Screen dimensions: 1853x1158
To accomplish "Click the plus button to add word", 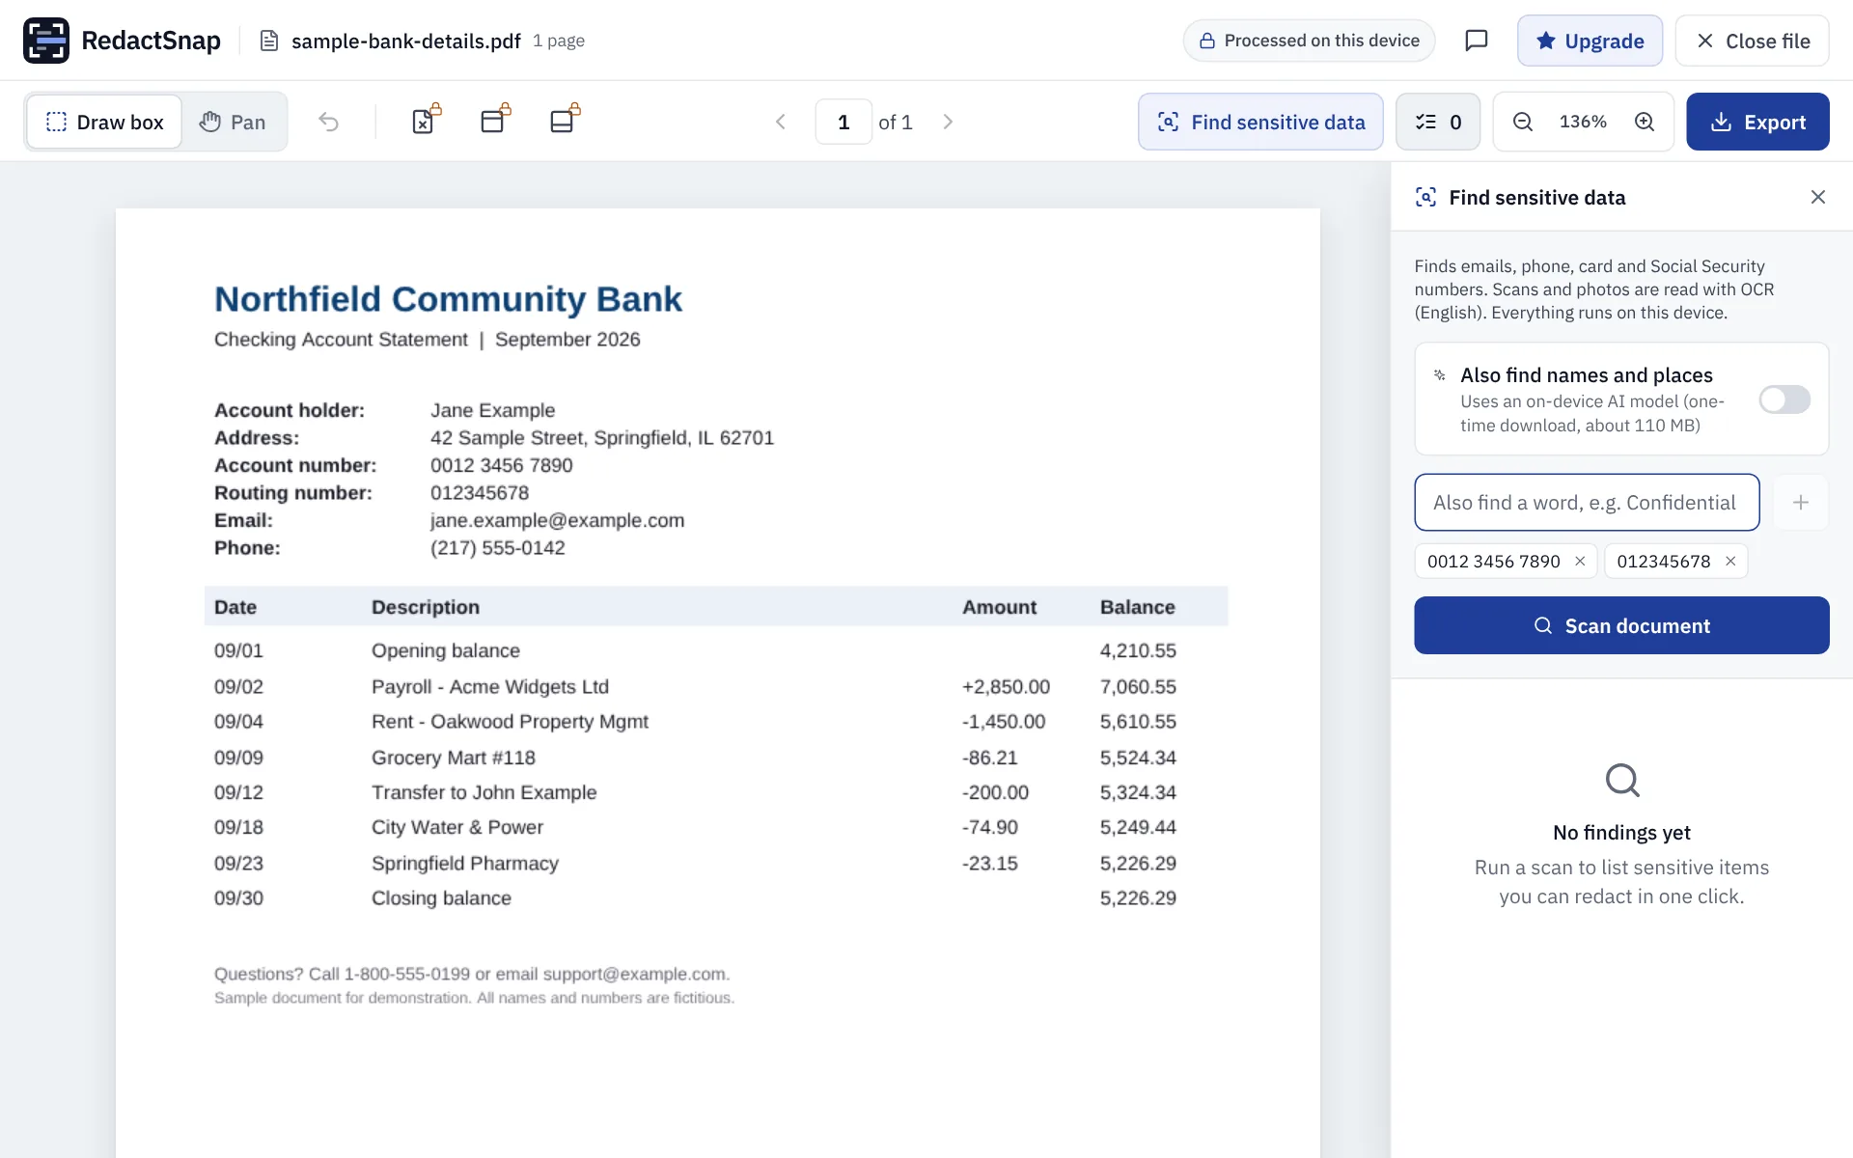I will tap(1800, 502).
